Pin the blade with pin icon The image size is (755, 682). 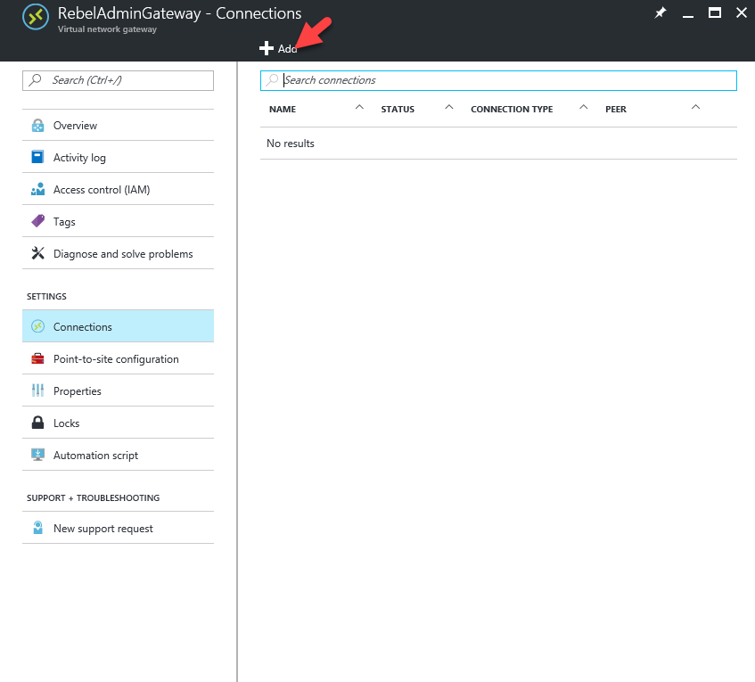click(x=661, y=13)
